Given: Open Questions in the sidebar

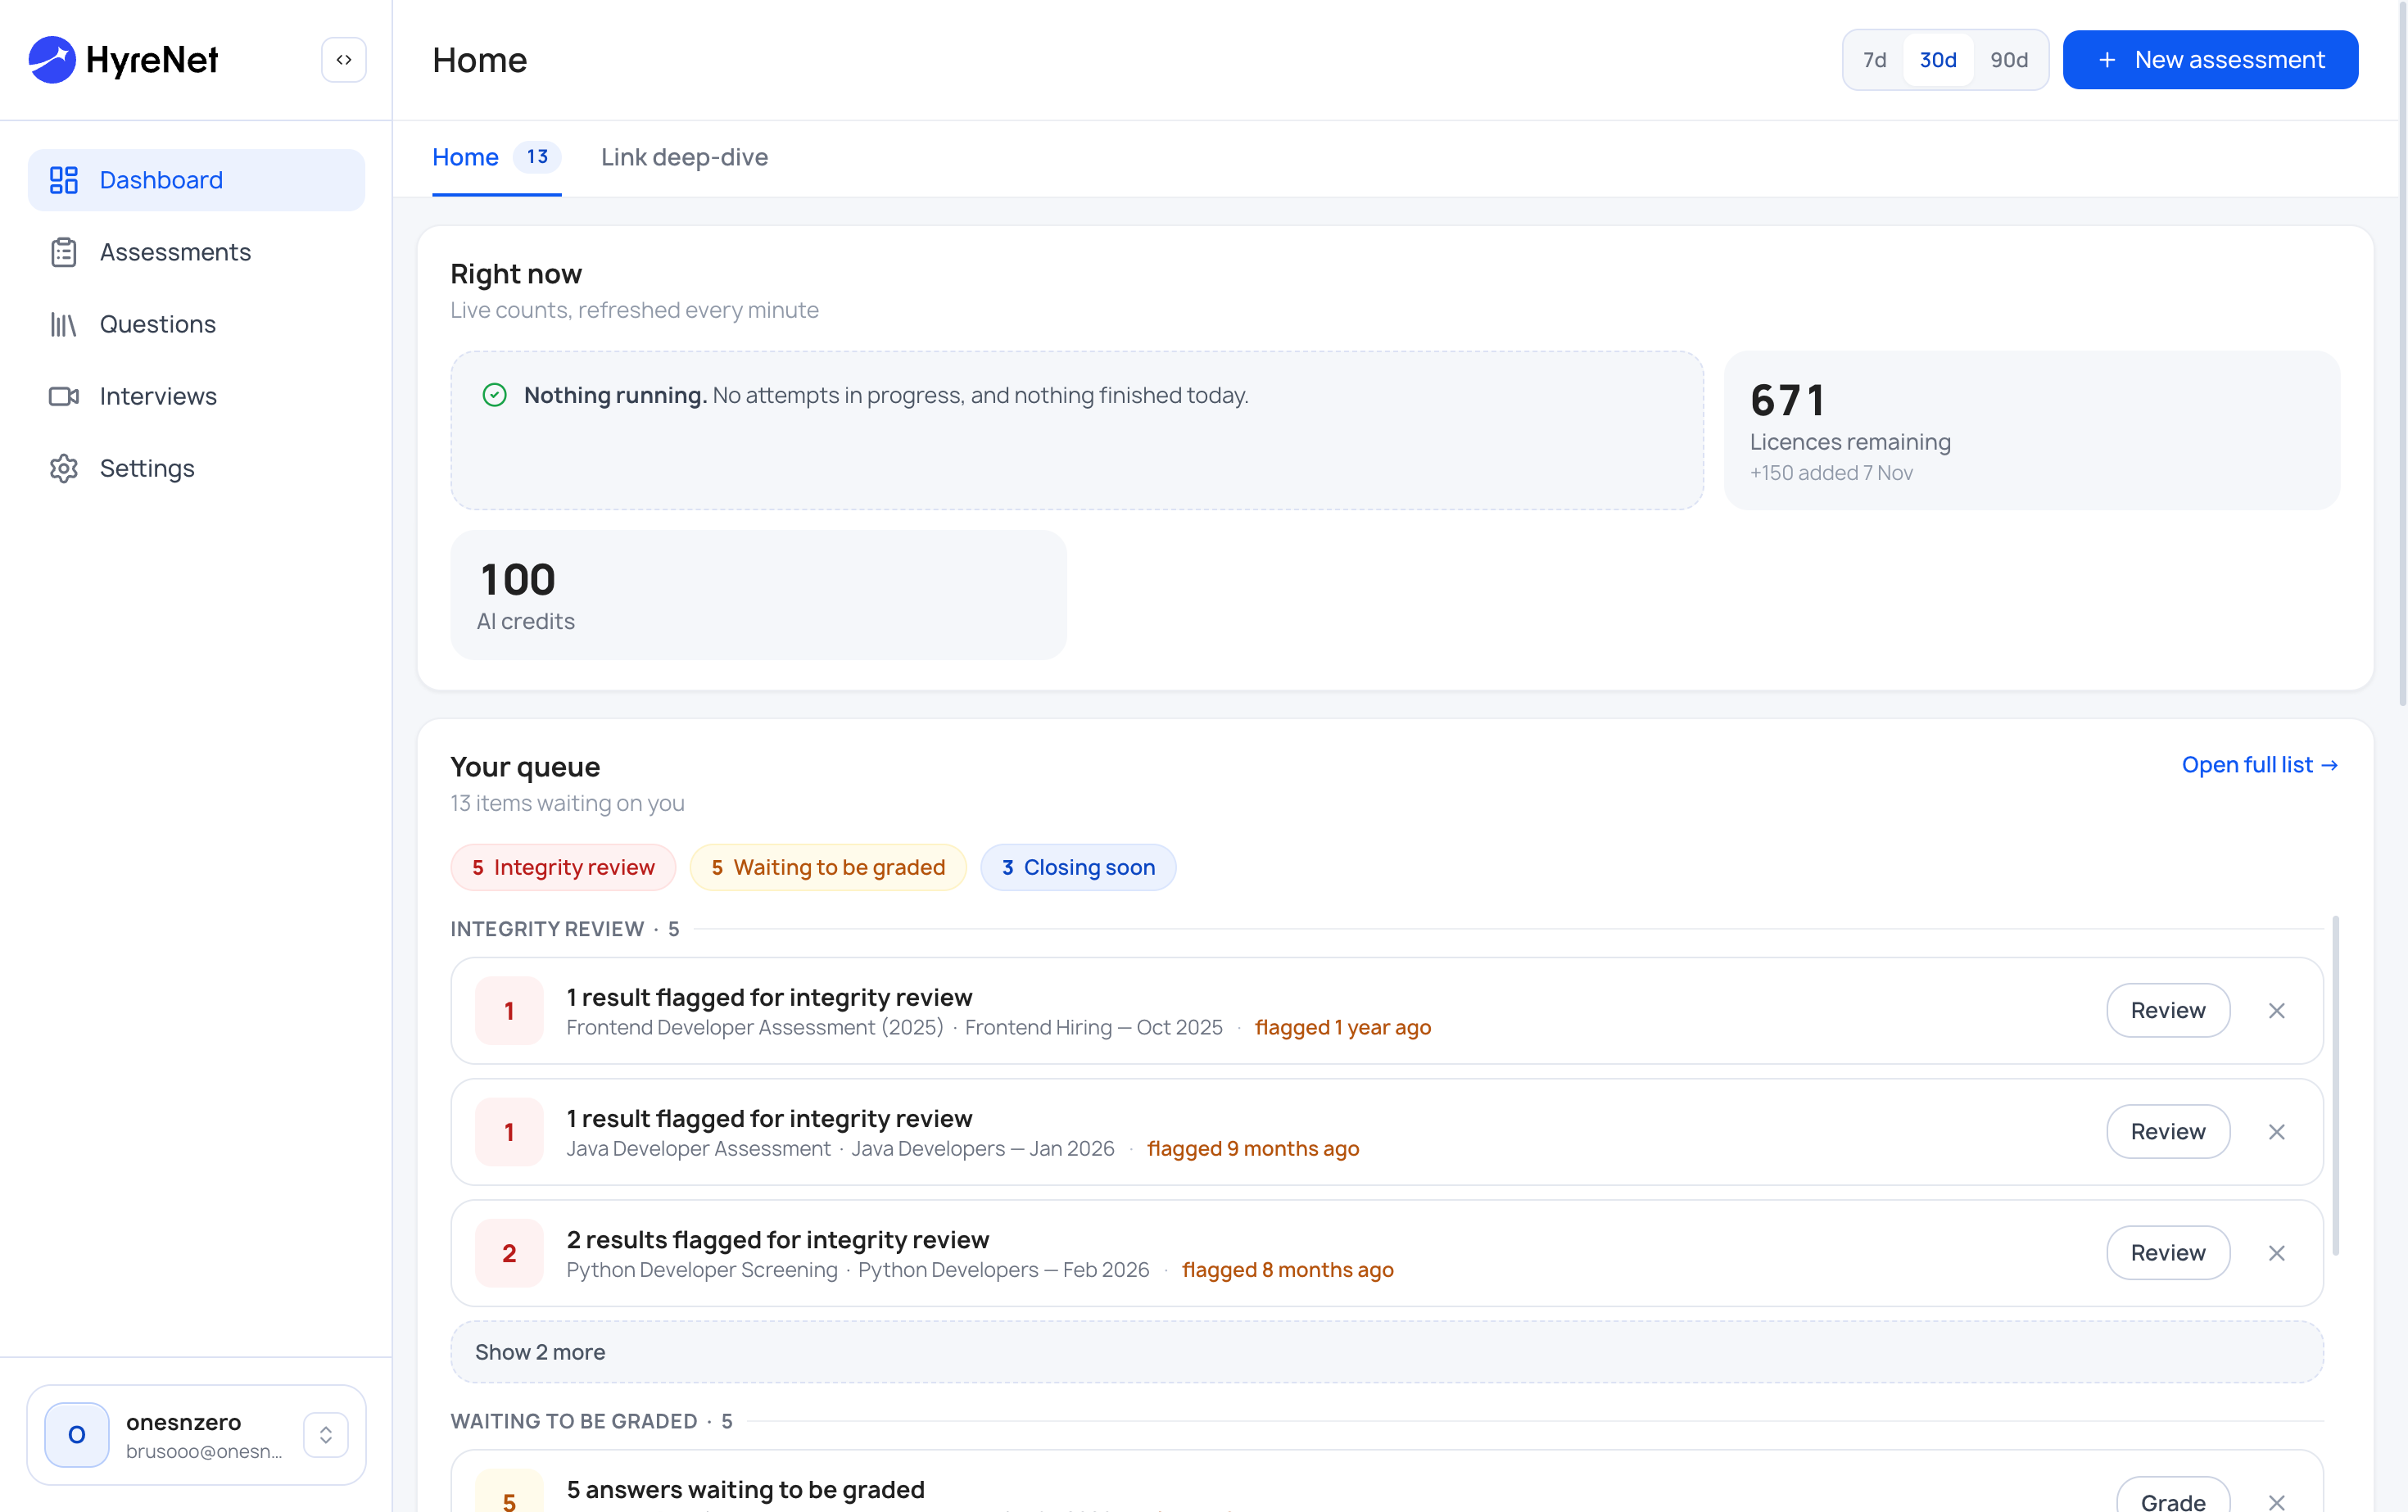Looking at the screenshot, I should click(196, 324).
